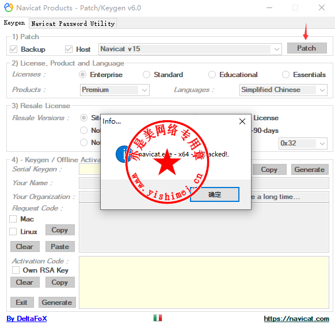
Task: Select the Standard license radio button
Action: tap(146, 75)
